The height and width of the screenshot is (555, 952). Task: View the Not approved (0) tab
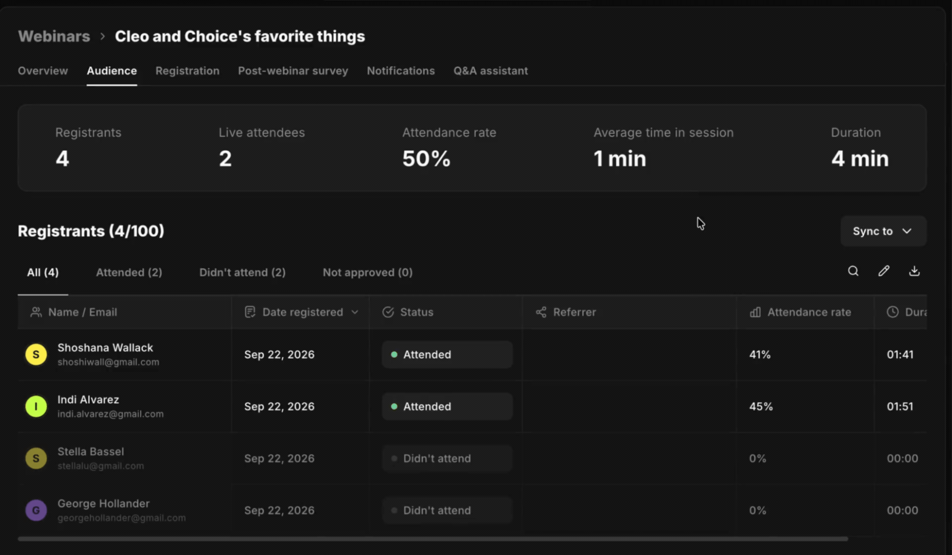click(368, 273)
